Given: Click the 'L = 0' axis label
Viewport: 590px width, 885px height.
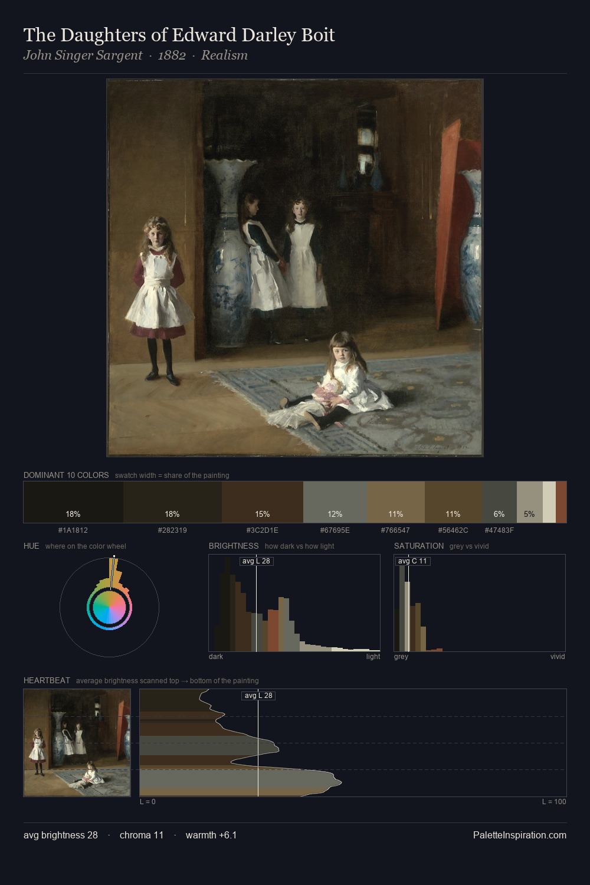Looking at the screenshot, I should click(x=147, y=802).
